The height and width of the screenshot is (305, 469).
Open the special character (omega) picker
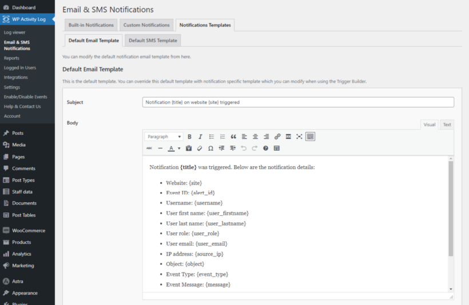point(210,148)
